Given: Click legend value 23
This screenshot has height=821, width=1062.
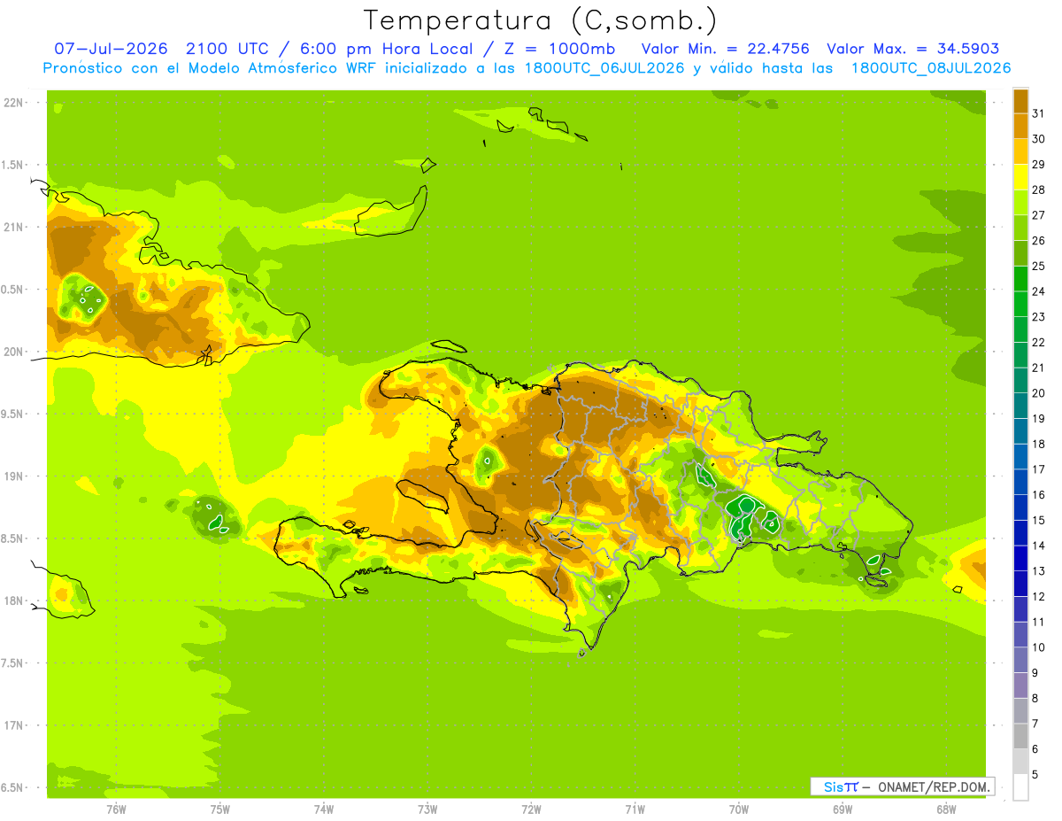Looking at the screenshot, I should [1038, 317].
